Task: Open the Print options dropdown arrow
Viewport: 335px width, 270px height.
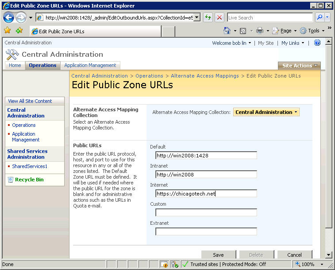Action: pyautogui.click(x=268, y=31)
